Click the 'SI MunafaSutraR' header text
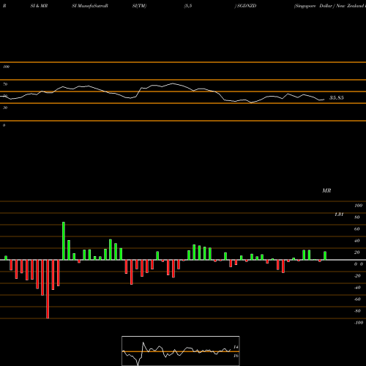The height and width of the screenshot is (366, 366). 90,6
